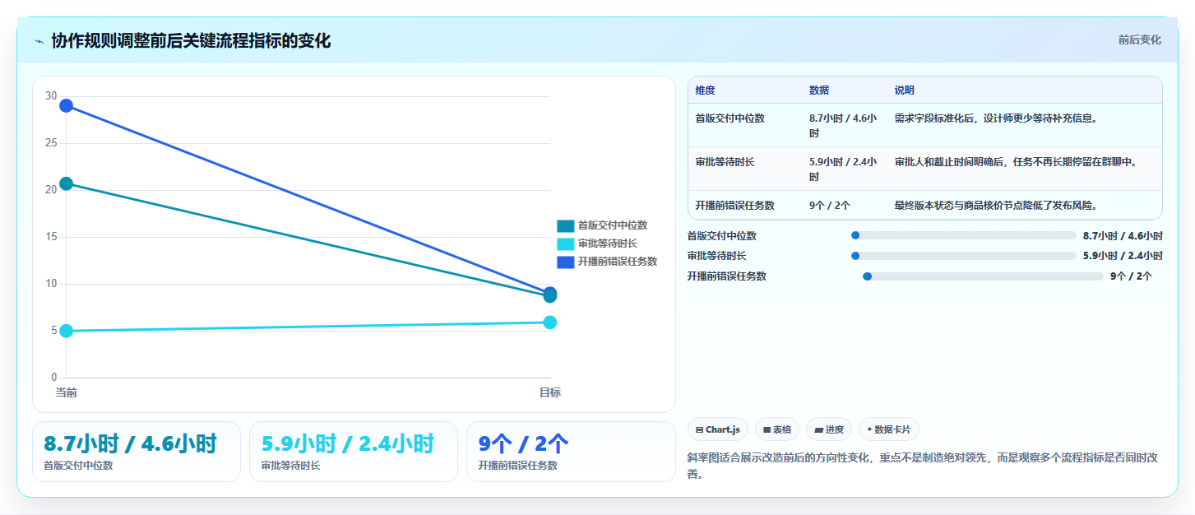This screenshot has width=1195, height=515.
Task: Click the cyan data point at 当前 5
Action: coord(66,331)
